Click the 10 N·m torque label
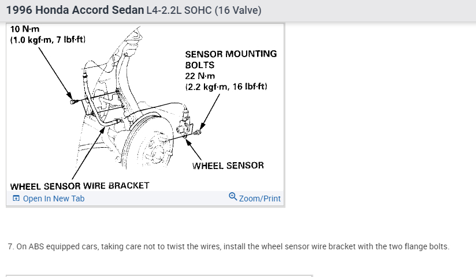The height and width of the screenshot is (277, 476). (x=22, y=29)
